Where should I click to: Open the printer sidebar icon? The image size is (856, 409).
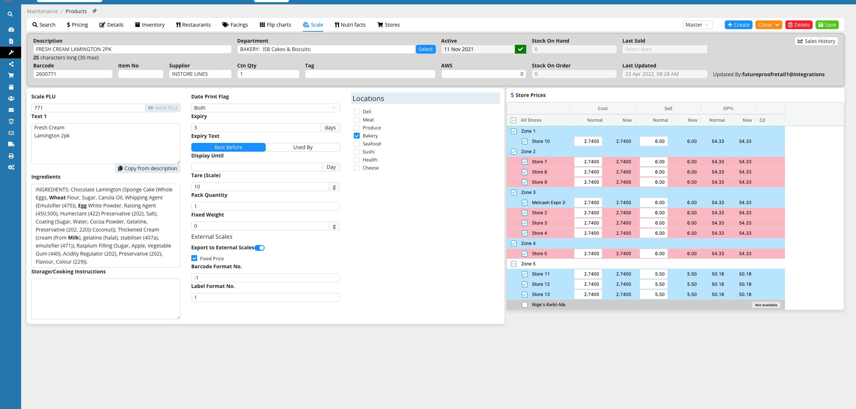click(x=11, y=156)
